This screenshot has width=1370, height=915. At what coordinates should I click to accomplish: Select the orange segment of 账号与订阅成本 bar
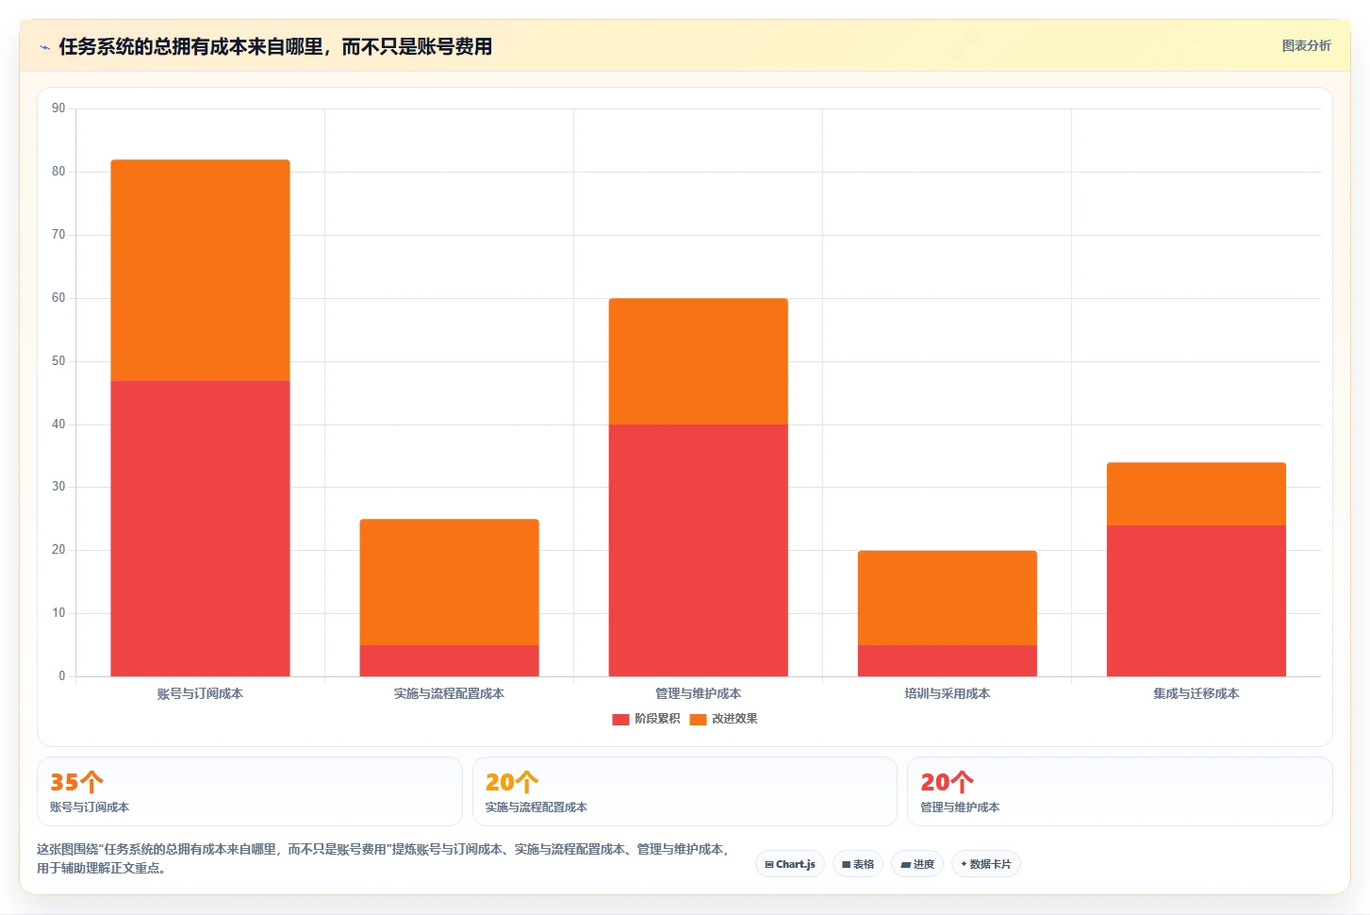click(x=200, y=270)
